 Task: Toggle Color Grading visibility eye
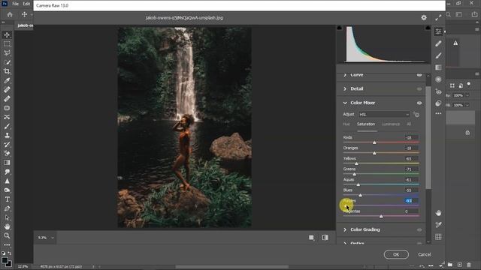419,230
